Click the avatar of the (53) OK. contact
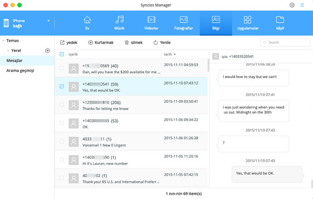 point(74,124)
